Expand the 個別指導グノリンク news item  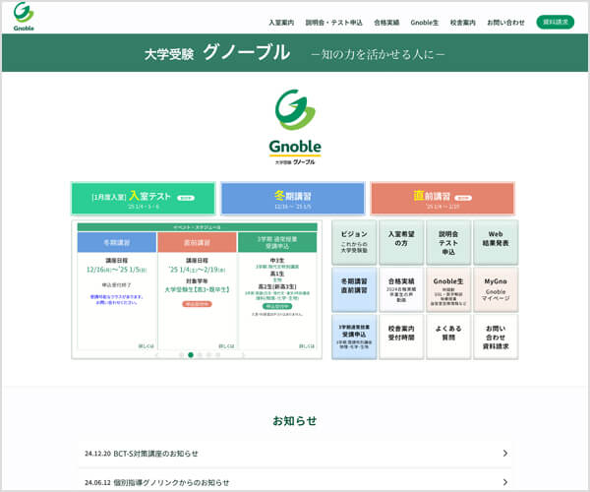coord(295,482)
